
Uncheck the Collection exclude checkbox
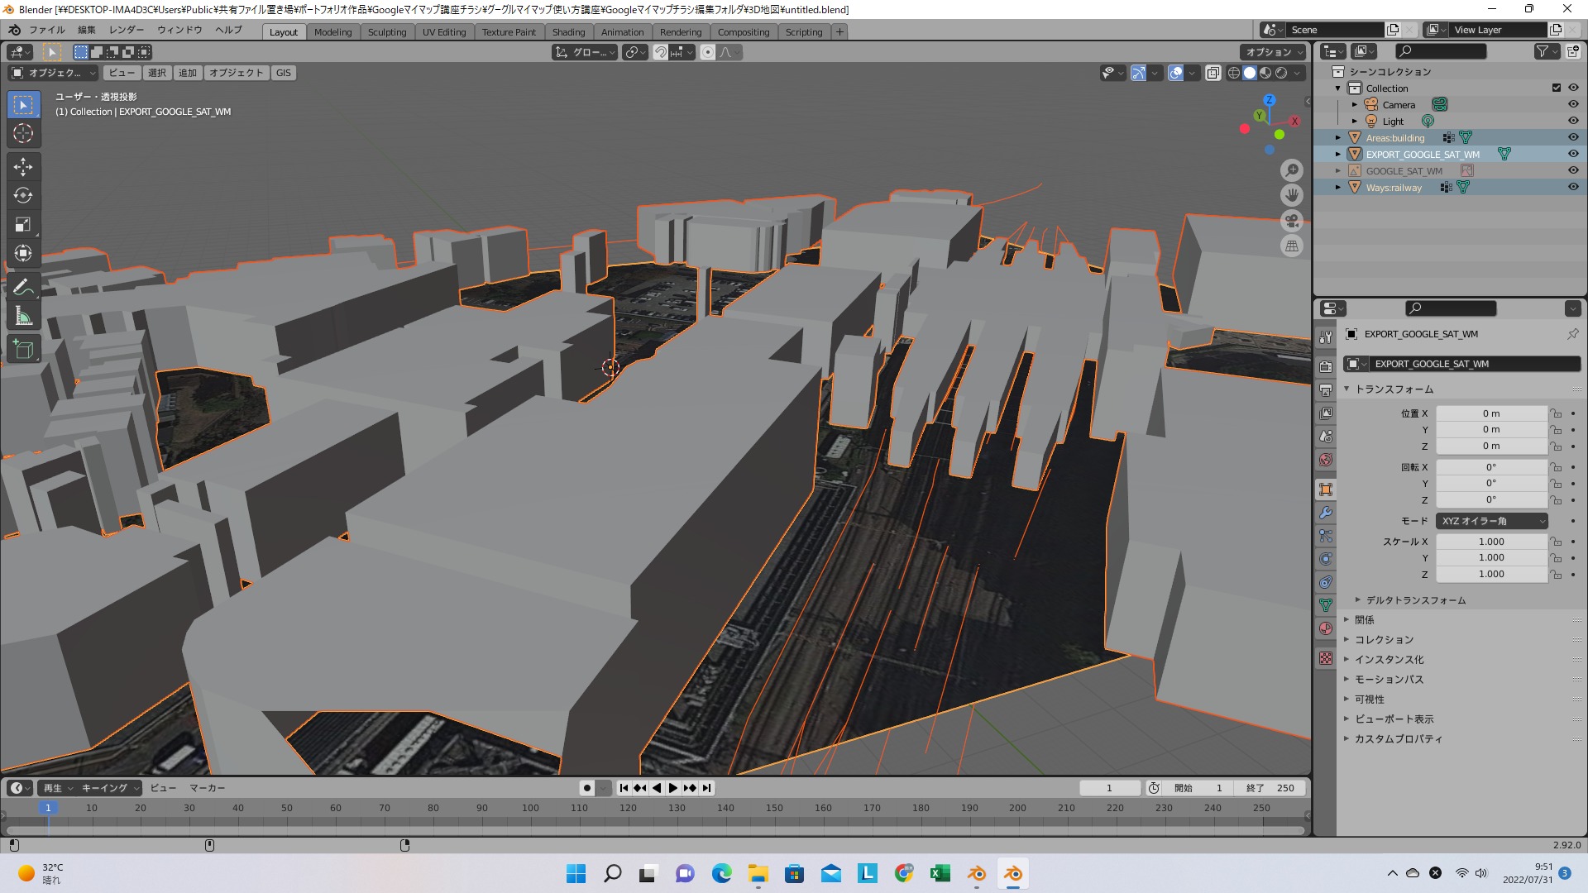[x=1557, y=88]
